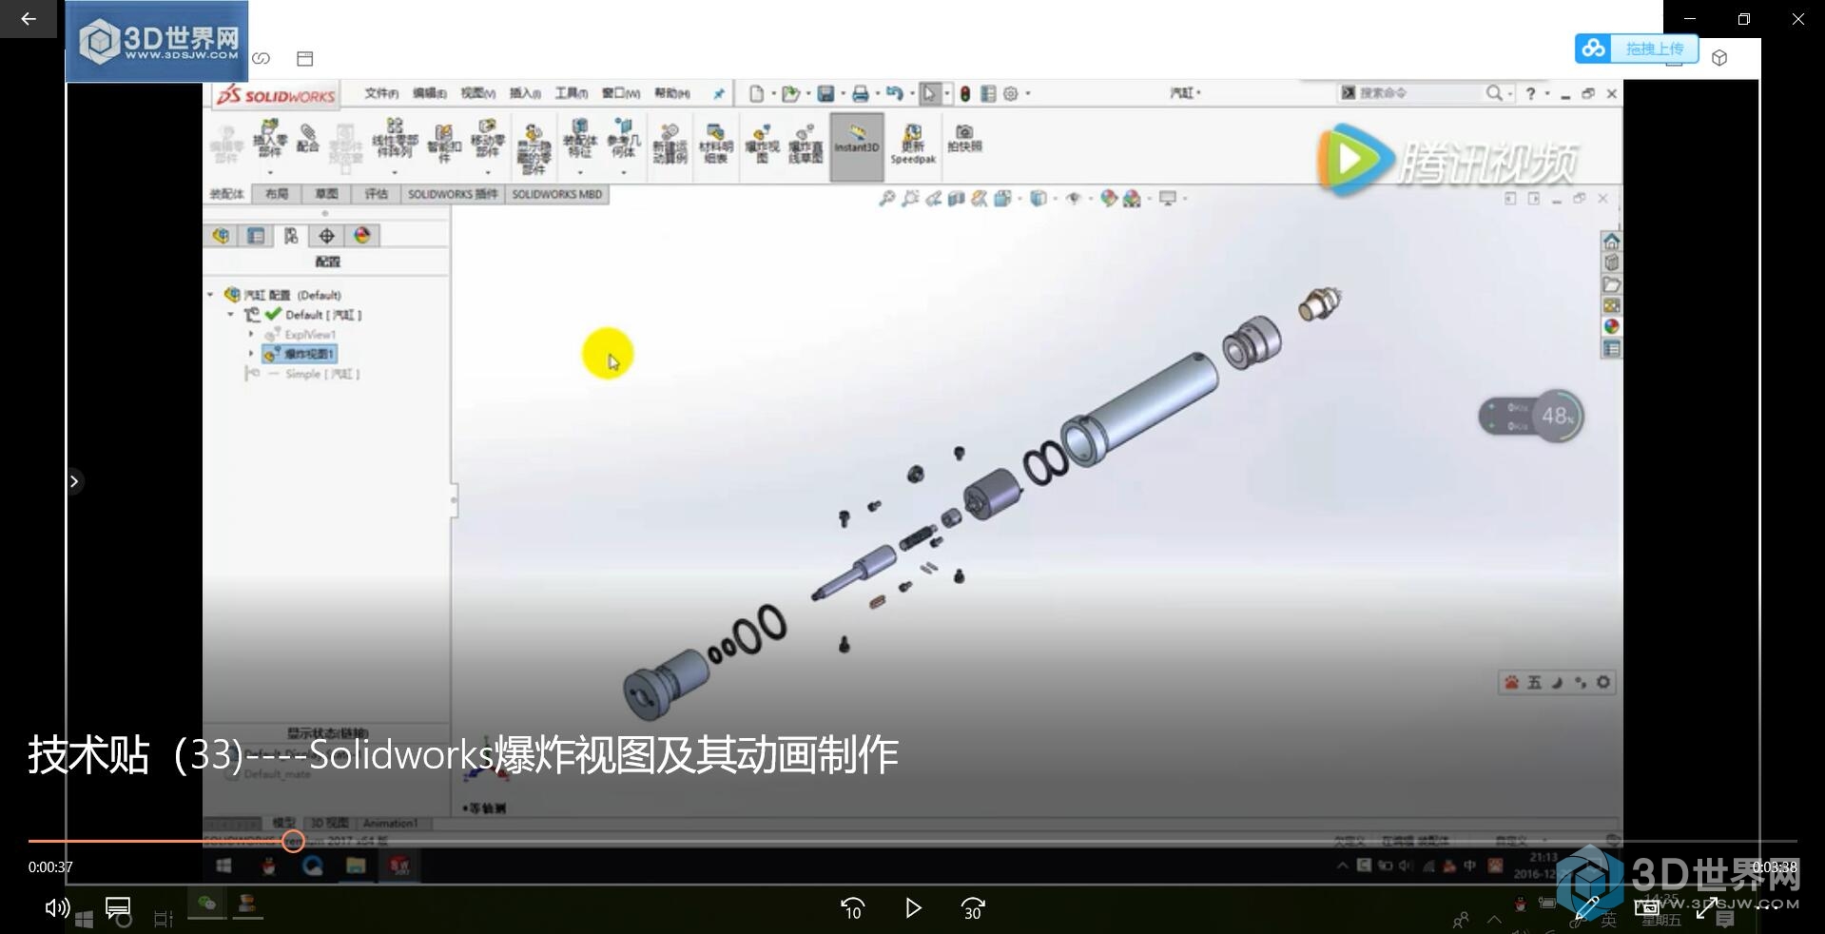1825x934 pixels.
Task: Switch to the 草图 Sketch ribbon tab
Action: pyautogui.click(x=326, y=194)
